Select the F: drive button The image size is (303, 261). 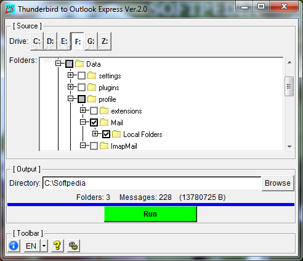click(78, 41)
